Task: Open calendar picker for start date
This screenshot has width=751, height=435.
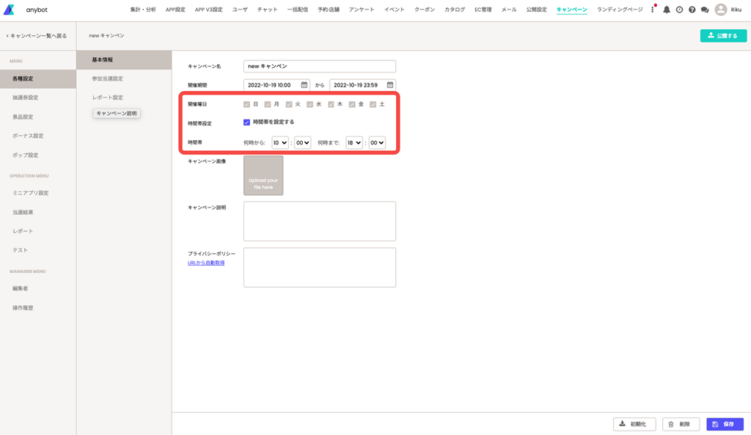Action: 304,85
